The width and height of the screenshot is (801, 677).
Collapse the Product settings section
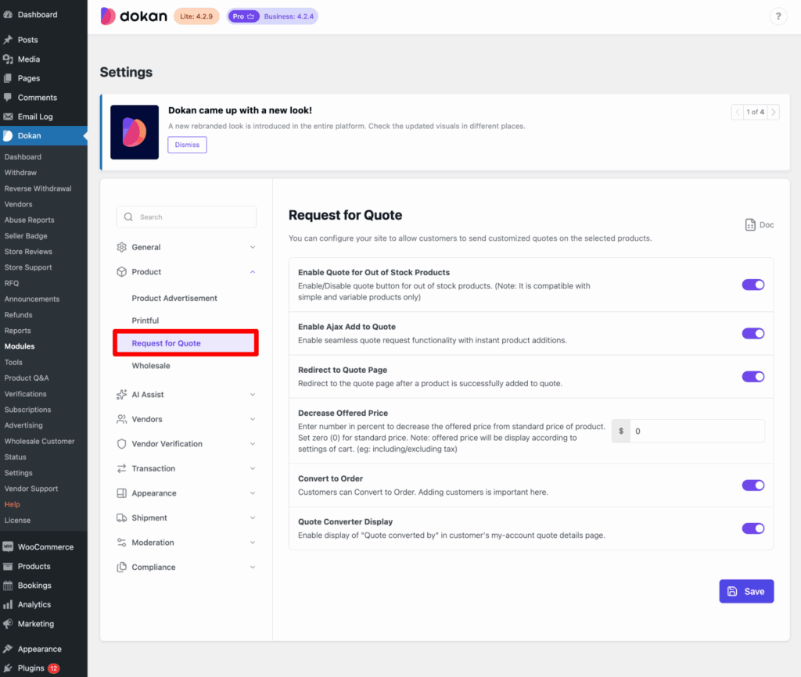[x=252, y=271]
